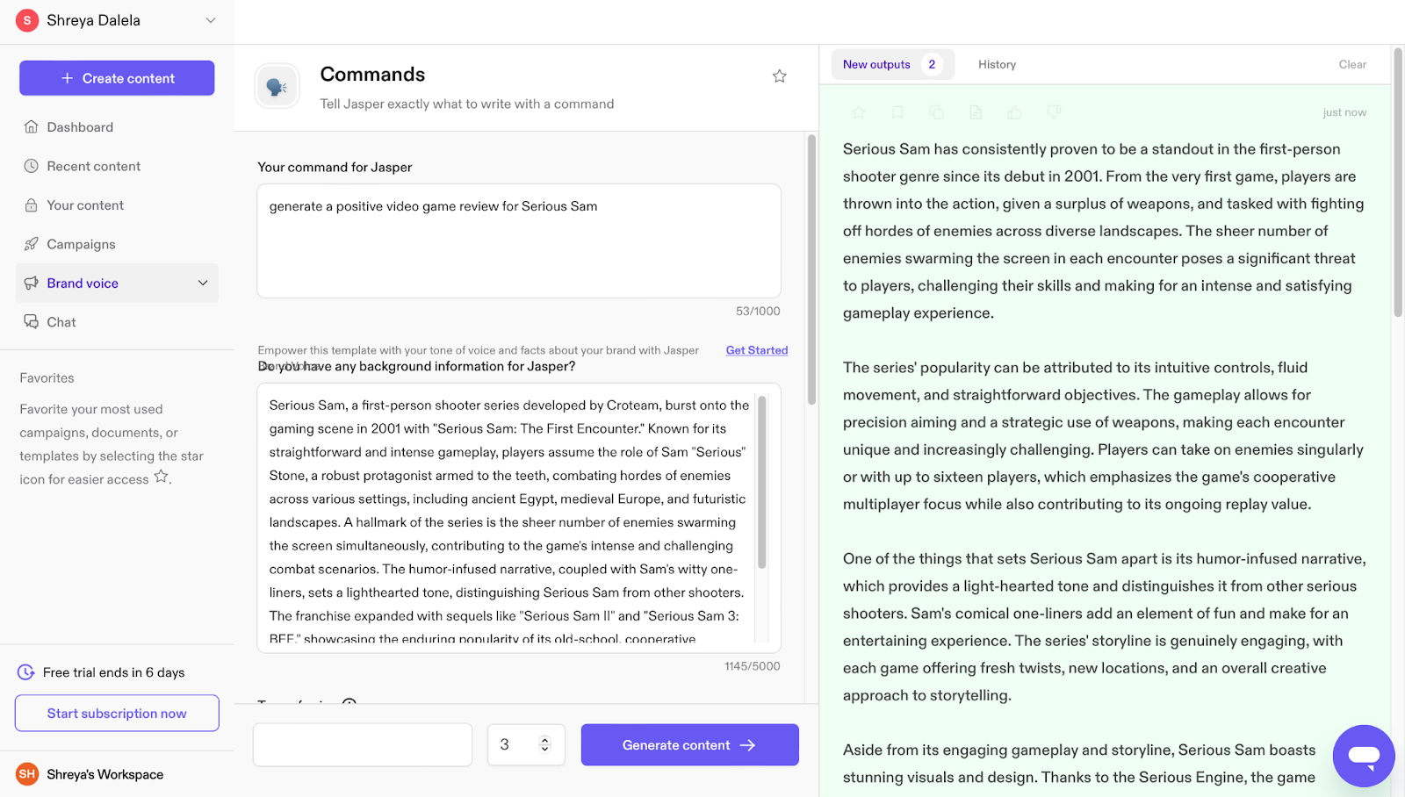This screenshot has height=797, width=1405.
Task: Click the star icon in Favorites hint
Action: 161,477
